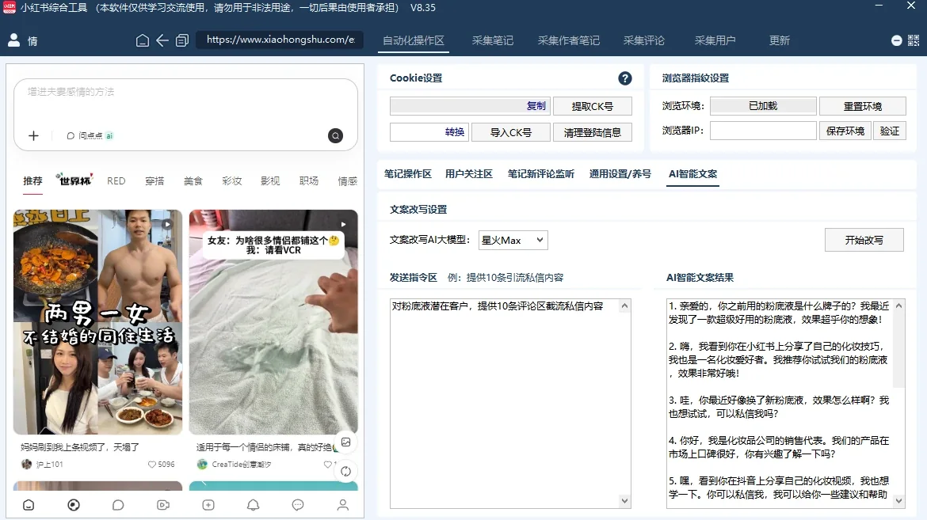Click 开始改写 button

pos(864,240)
